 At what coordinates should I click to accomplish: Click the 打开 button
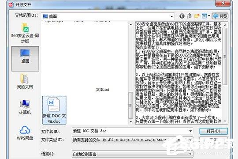coord(213,131)
